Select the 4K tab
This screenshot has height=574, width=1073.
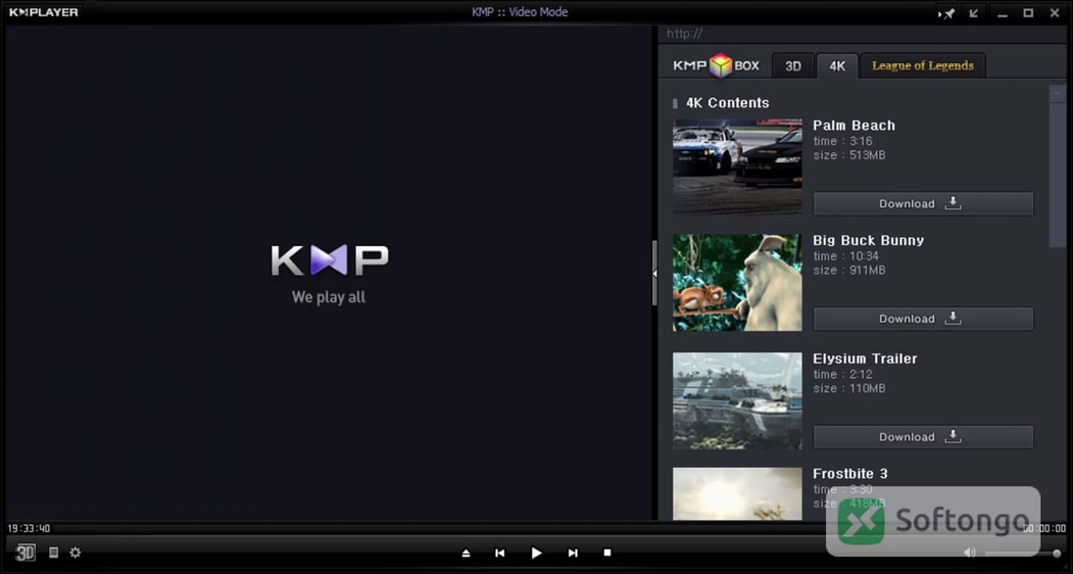(837, 66)
